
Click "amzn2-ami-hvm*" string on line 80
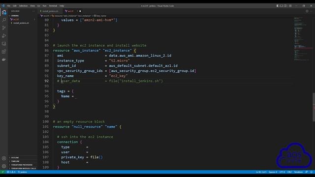[99, 20]
